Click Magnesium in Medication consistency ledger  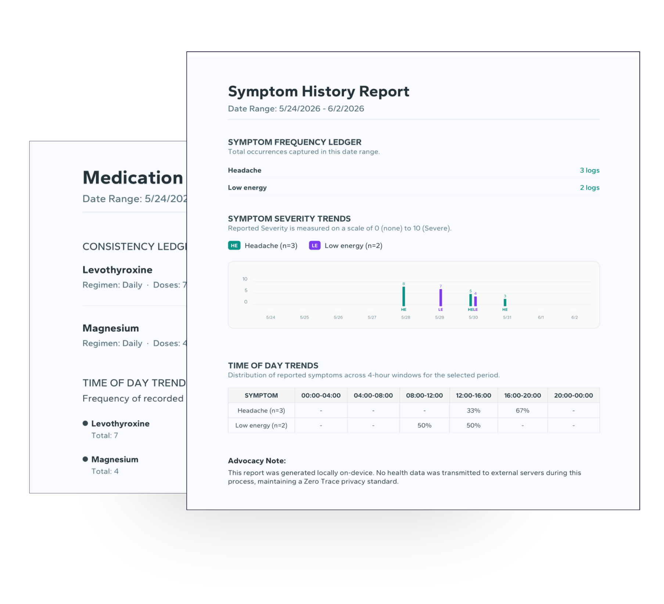(111, 328)
